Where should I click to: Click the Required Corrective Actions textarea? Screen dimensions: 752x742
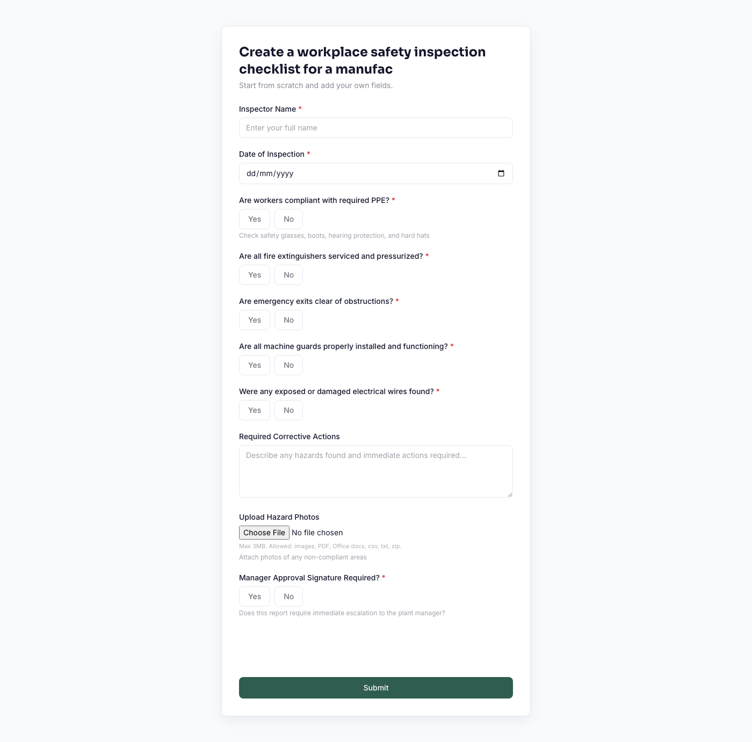click(x=376, y=471)
